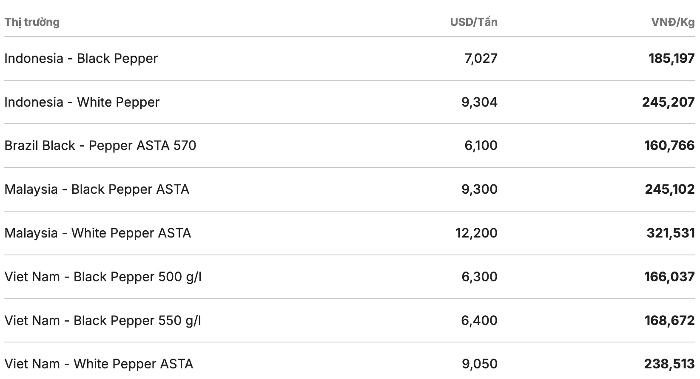Click the USD/Tấn column header
Screen dimensions: 700x379
point(474,22)
